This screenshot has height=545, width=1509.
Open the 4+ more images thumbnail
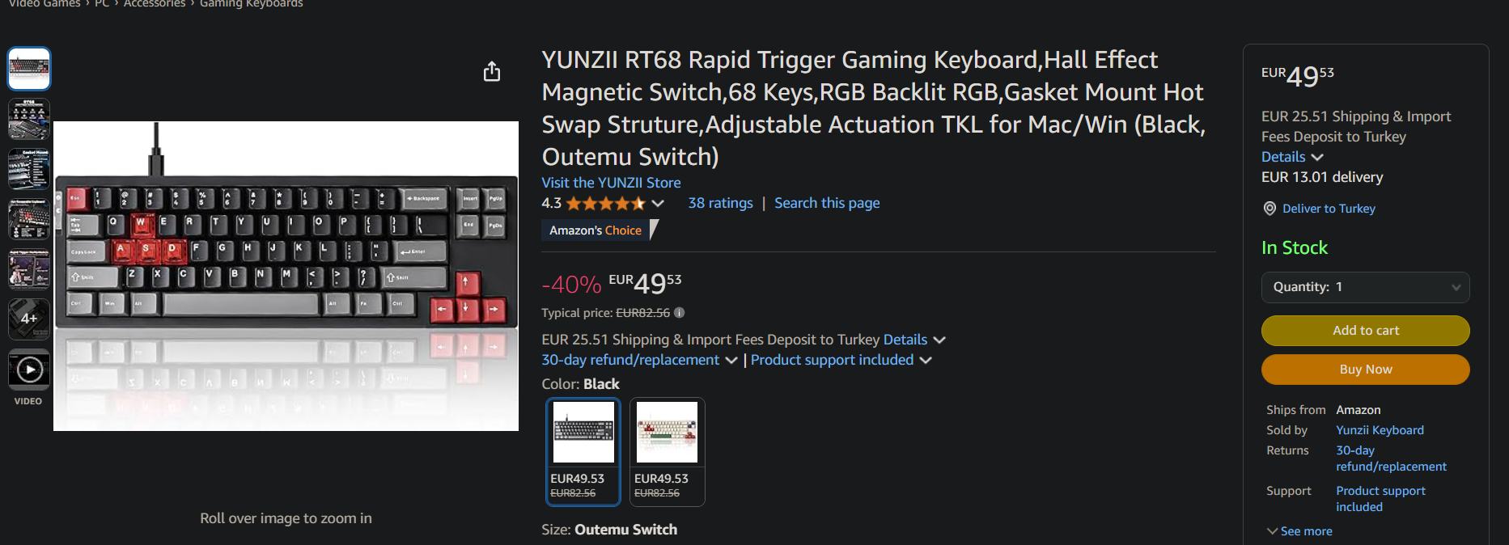coord(29,319)
